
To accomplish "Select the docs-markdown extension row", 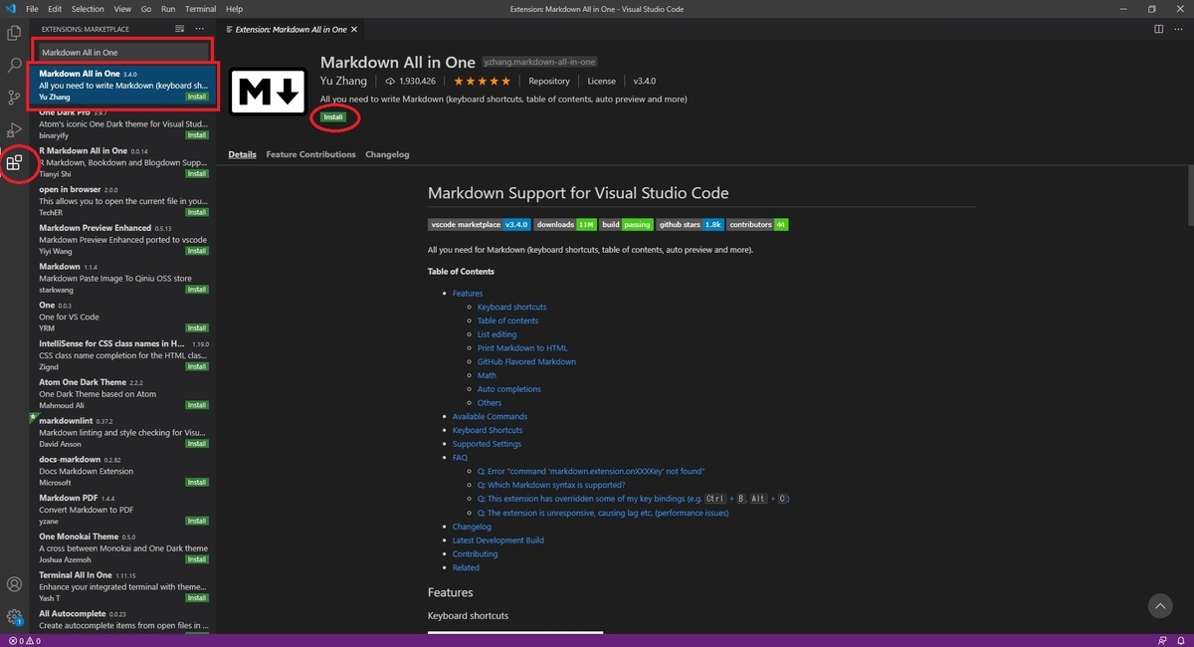I will point(122,471).
